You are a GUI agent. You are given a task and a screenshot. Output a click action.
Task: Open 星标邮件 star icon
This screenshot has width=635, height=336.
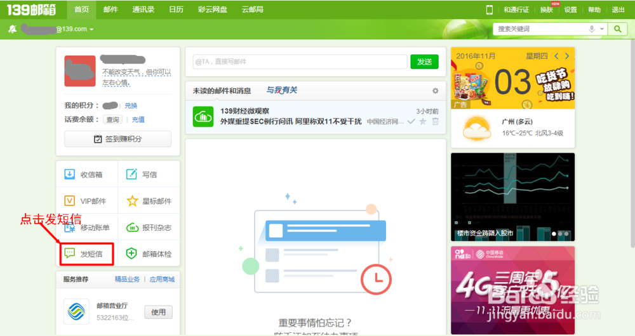click(132, 201)
